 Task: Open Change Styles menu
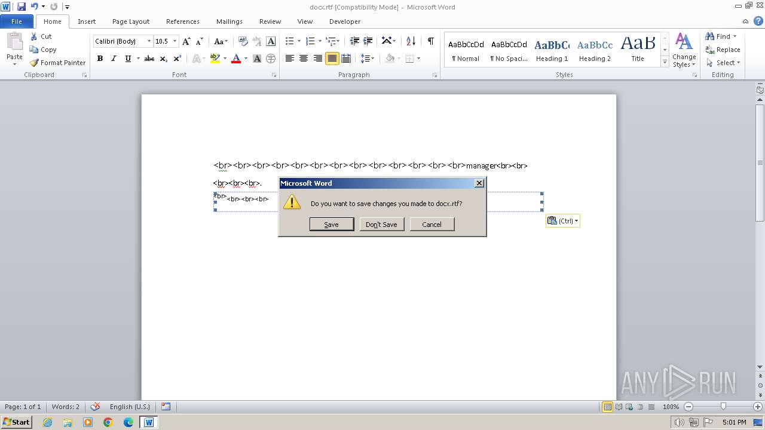click(684, 50)
